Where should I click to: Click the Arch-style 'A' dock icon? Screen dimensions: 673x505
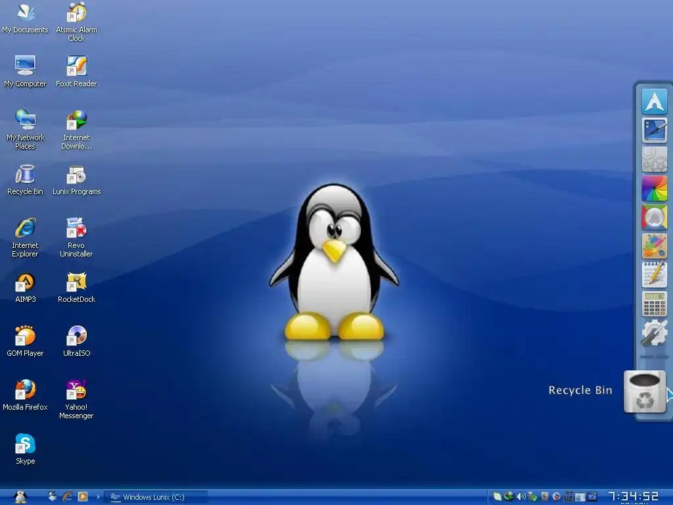pyautogui.click(x=654, y=101)
